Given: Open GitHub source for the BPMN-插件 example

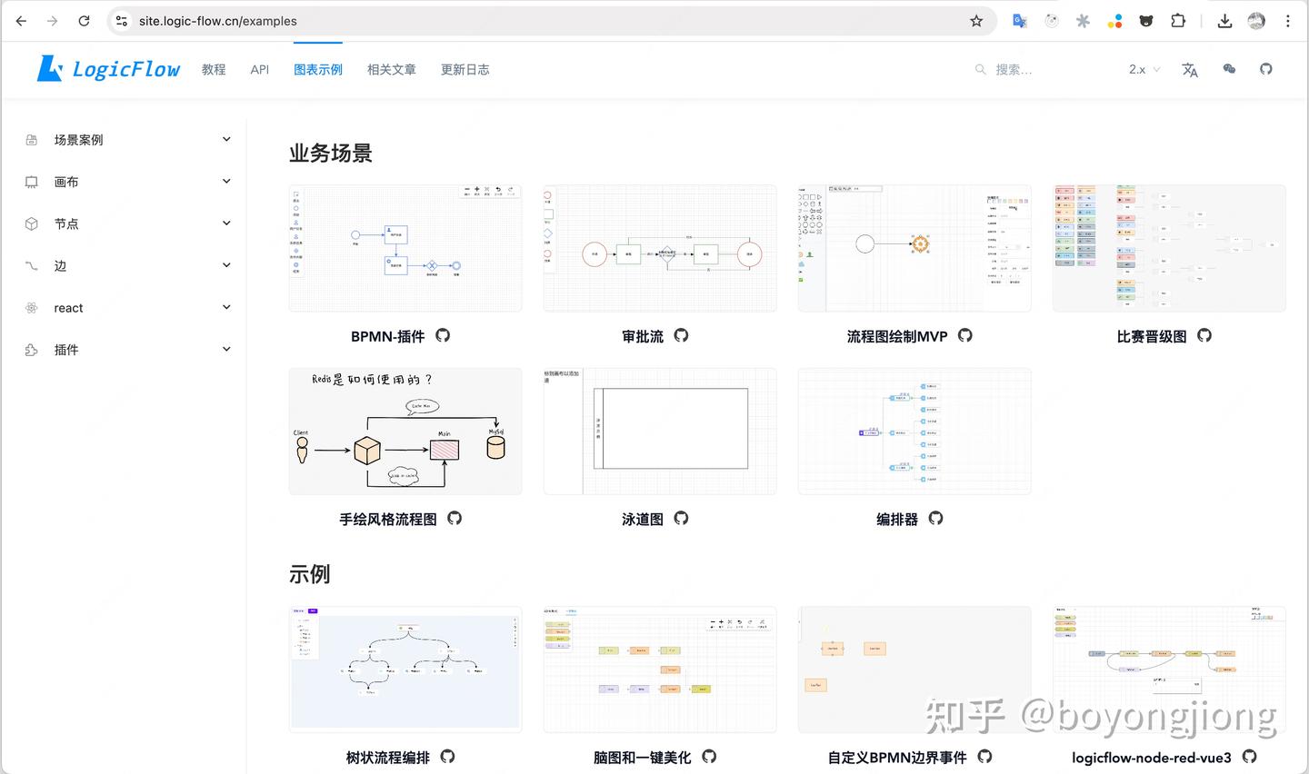Looking at the screenshot, I should 443,335.
